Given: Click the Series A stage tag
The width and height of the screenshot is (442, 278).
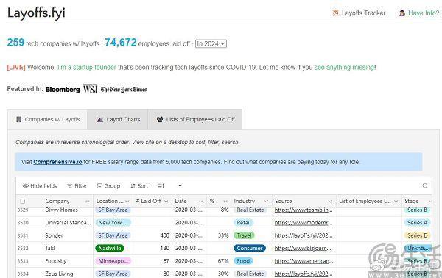Looking at the screenshot, I should (418, 223).
